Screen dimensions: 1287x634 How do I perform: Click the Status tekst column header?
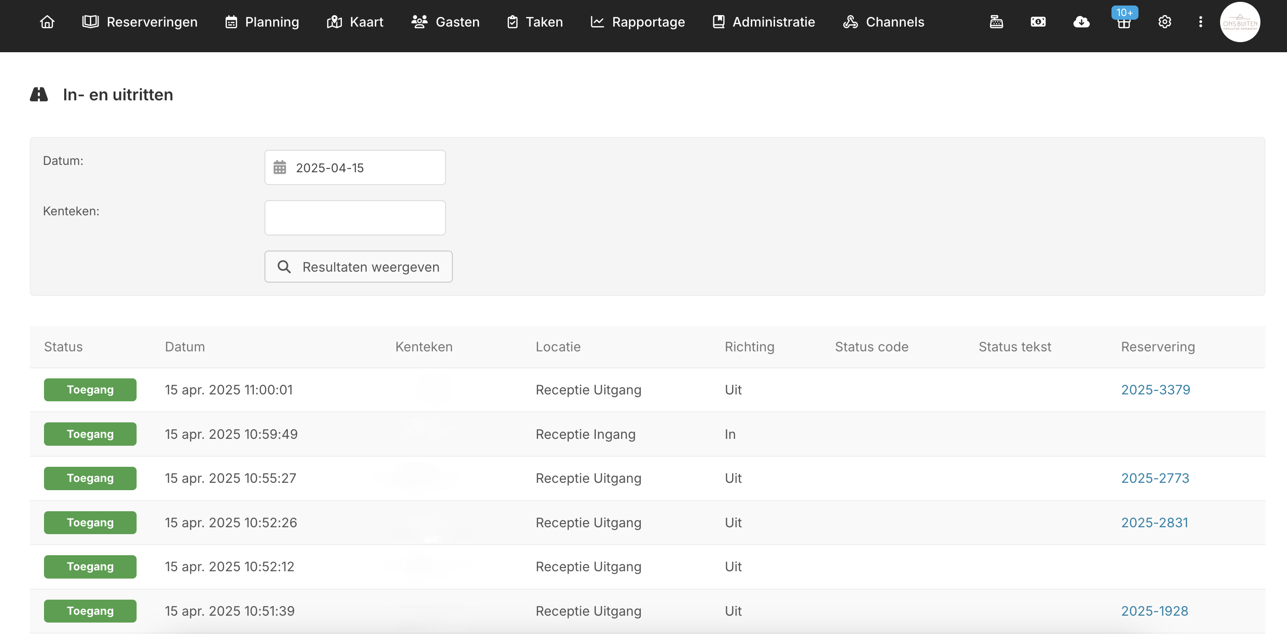pyautogui.click(x=1015, y=347)
